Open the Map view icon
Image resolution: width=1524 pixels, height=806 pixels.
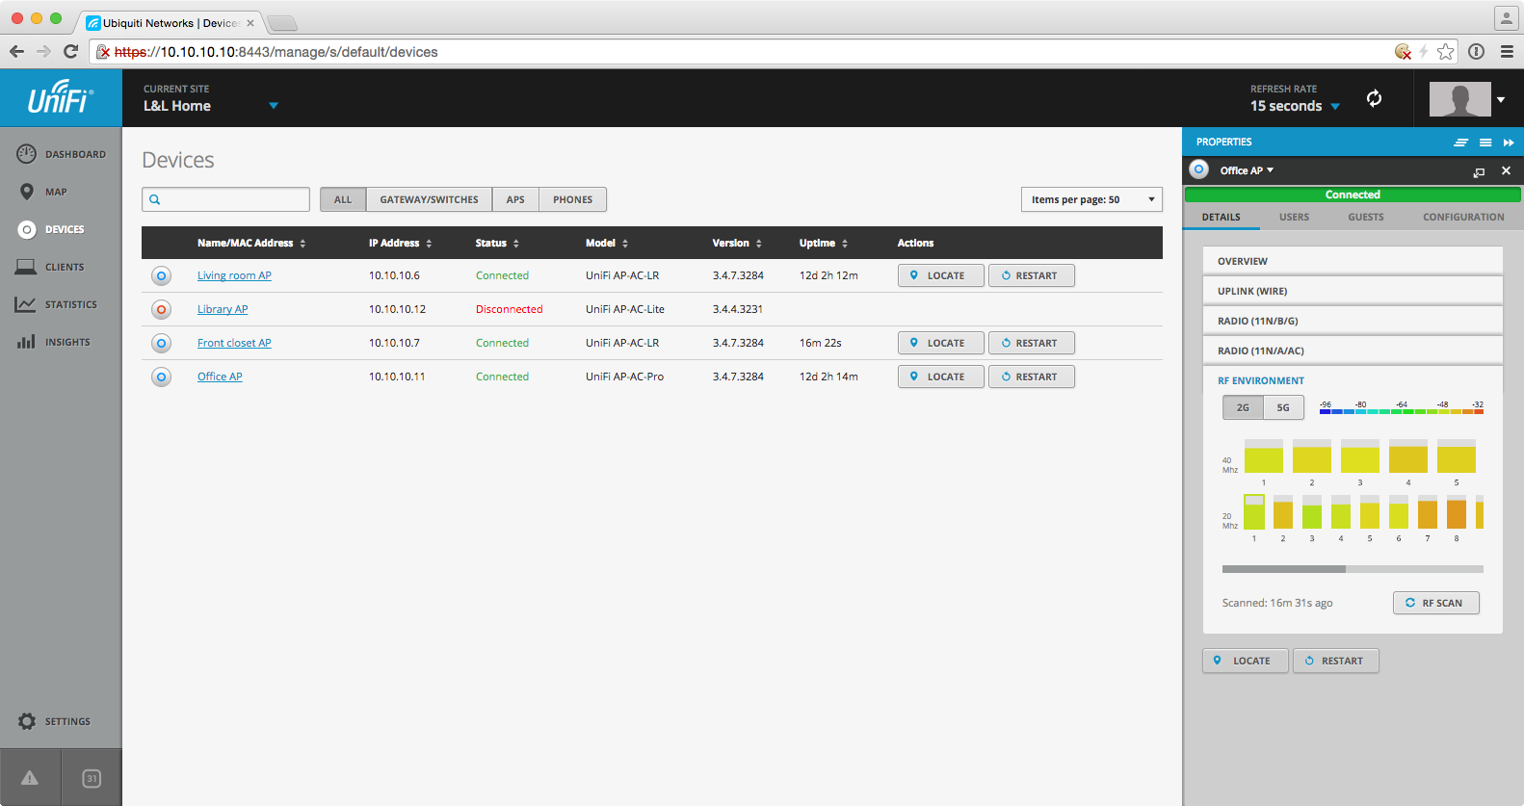(x=27, y=192)
